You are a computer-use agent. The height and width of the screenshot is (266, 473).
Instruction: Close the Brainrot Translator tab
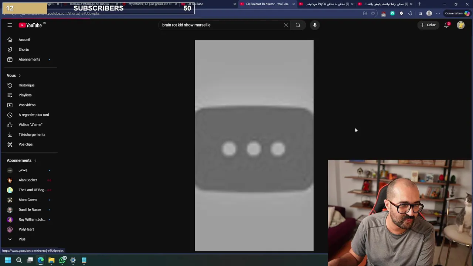(293, 4)
